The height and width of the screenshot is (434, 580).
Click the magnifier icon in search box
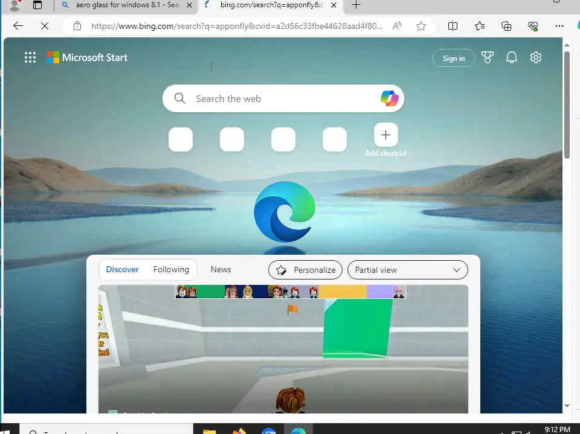point(180,98)
